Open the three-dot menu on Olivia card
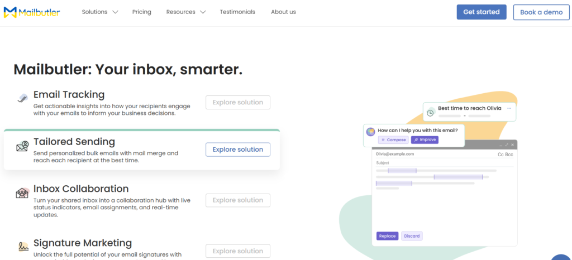 [509, 108]
